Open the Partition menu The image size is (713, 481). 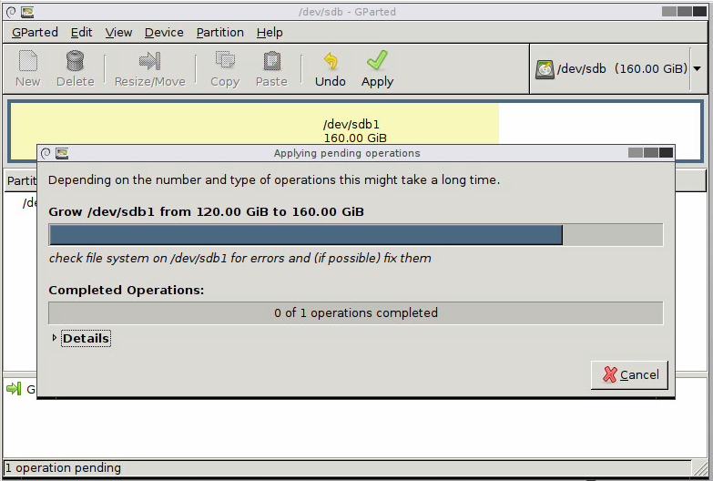tap(219, 32)
